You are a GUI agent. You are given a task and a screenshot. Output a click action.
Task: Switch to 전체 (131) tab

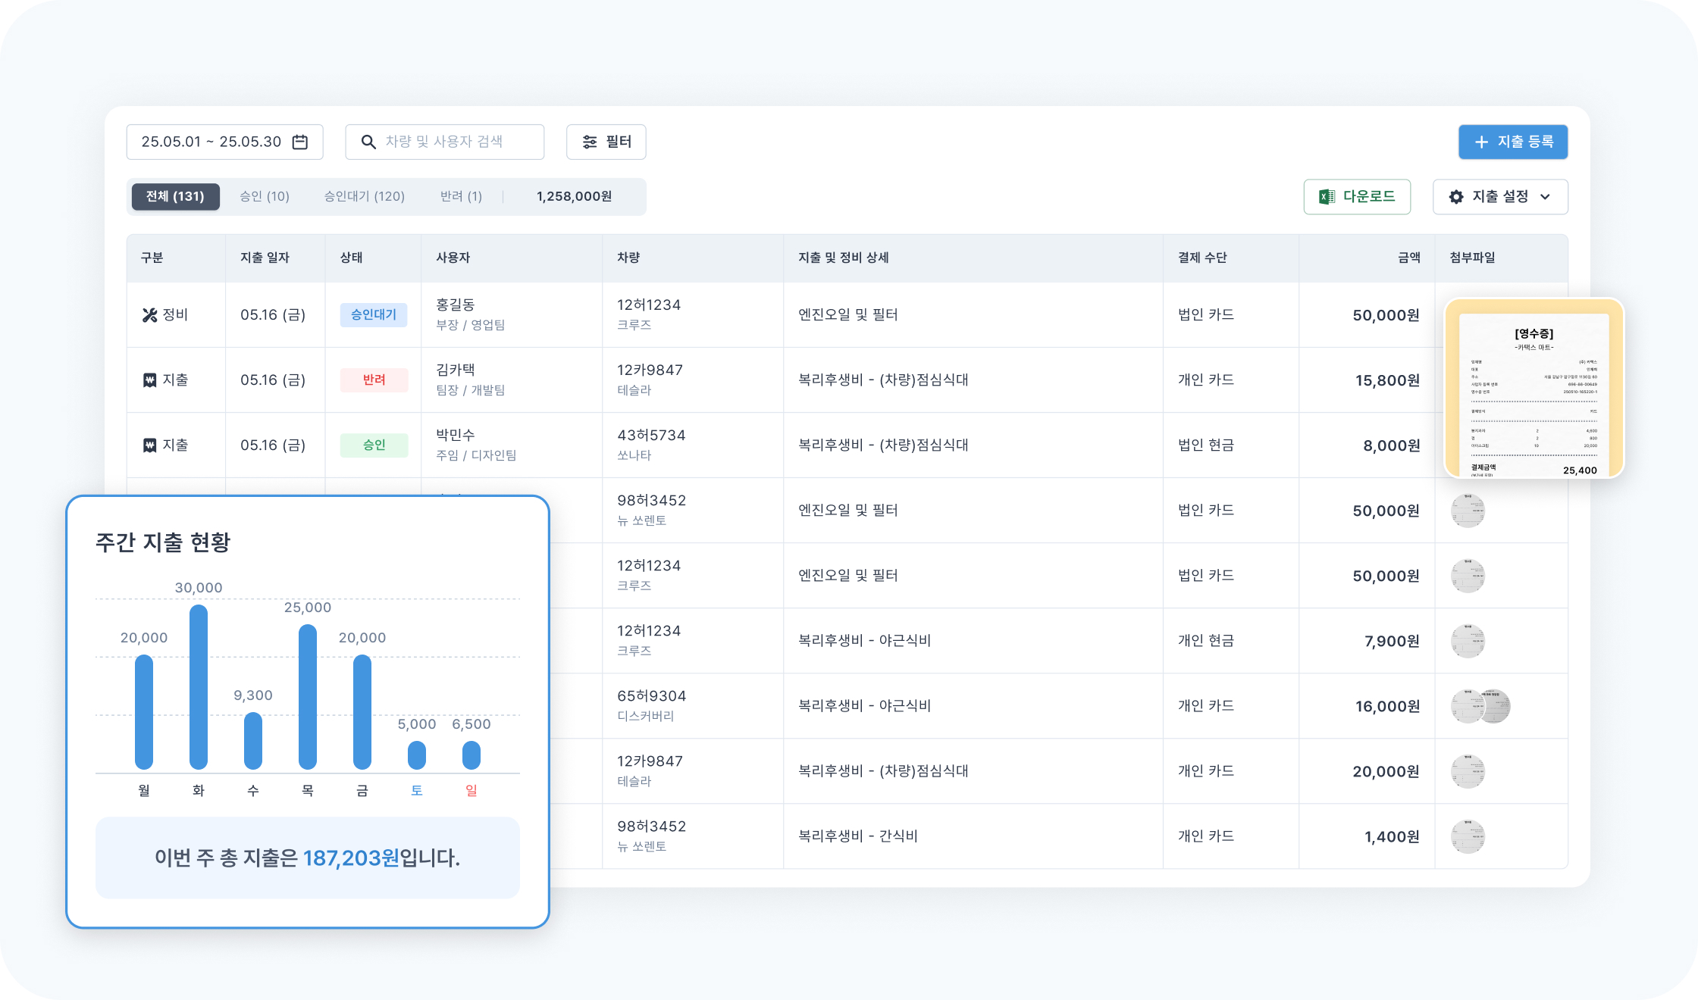[x=175, y=196]
